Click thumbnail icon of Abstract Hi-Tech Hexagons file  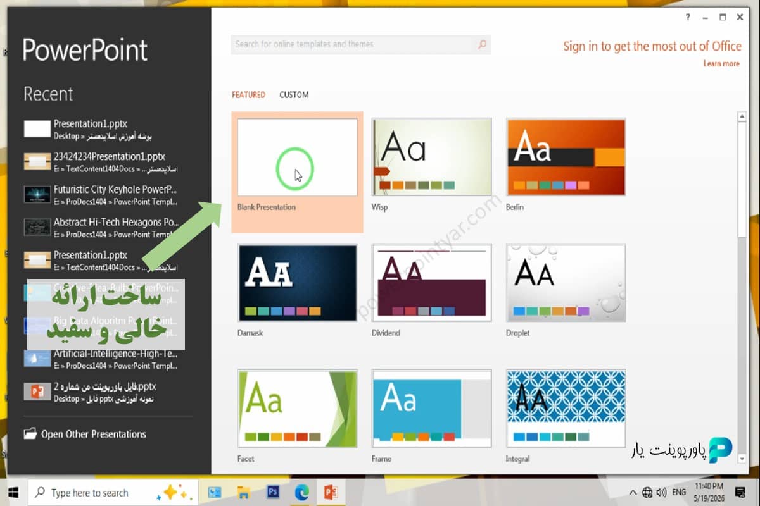[x=37, y=227]
